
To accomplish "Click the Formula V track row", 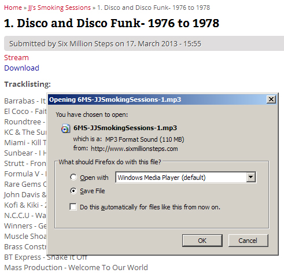I will tap(25, 174).
